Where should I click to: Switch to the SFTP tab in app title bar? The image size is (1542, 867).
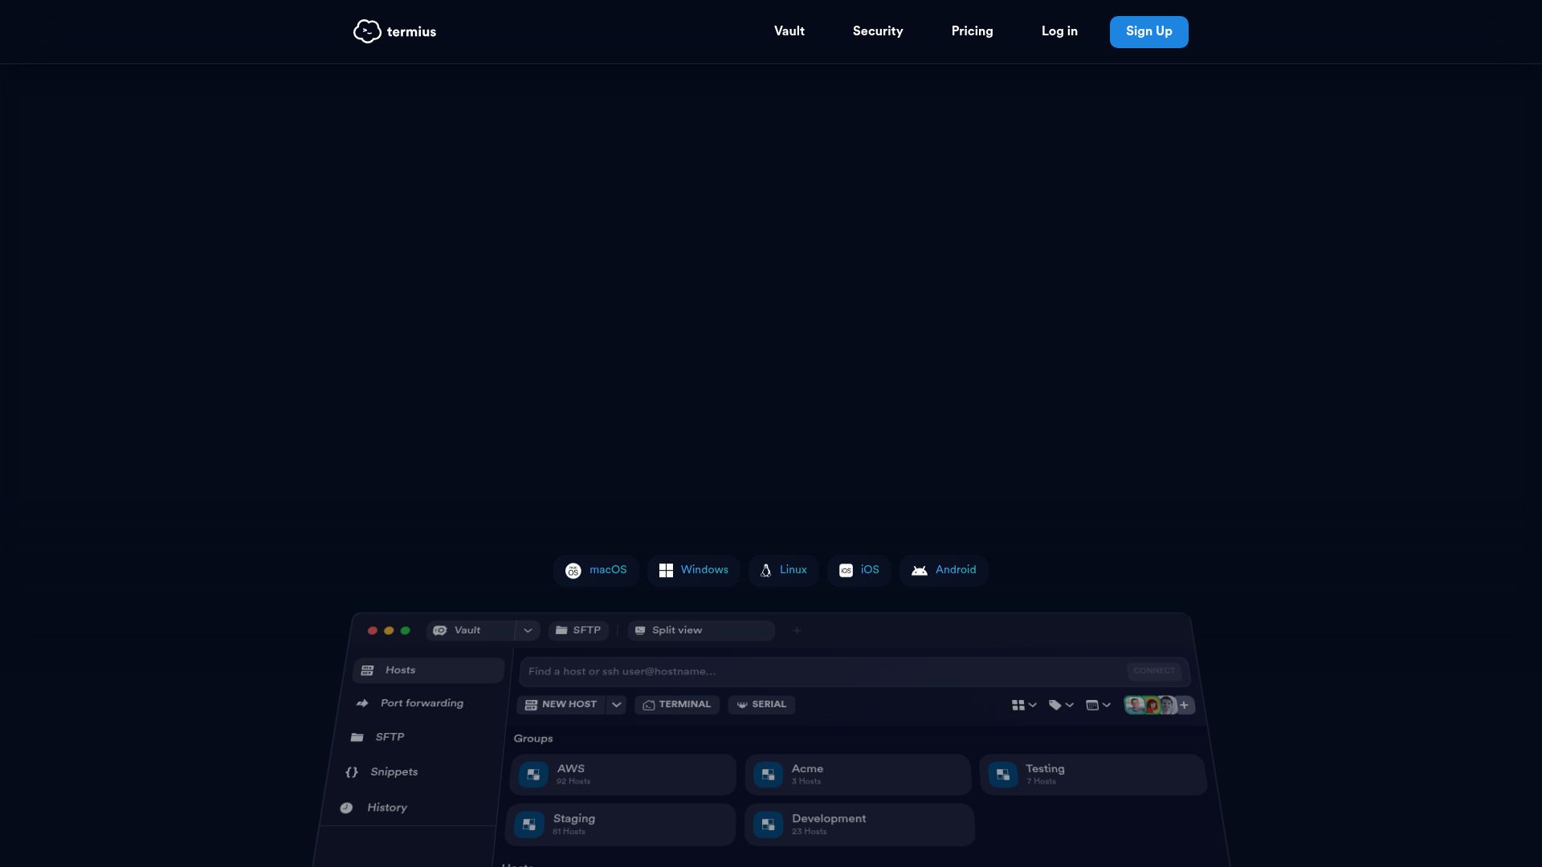coord(578,630)
